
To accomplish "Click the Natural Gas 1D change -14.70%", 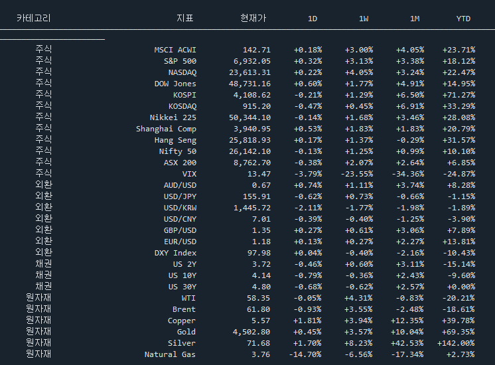I will tap(305, 354).
